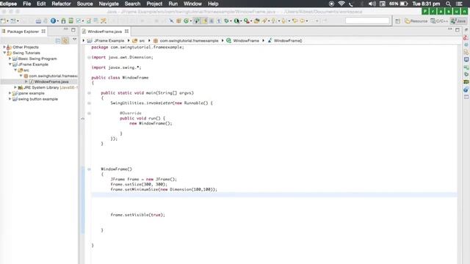
Task: Click the Search flashlight toolbar icon
Action: pos(264,21)
